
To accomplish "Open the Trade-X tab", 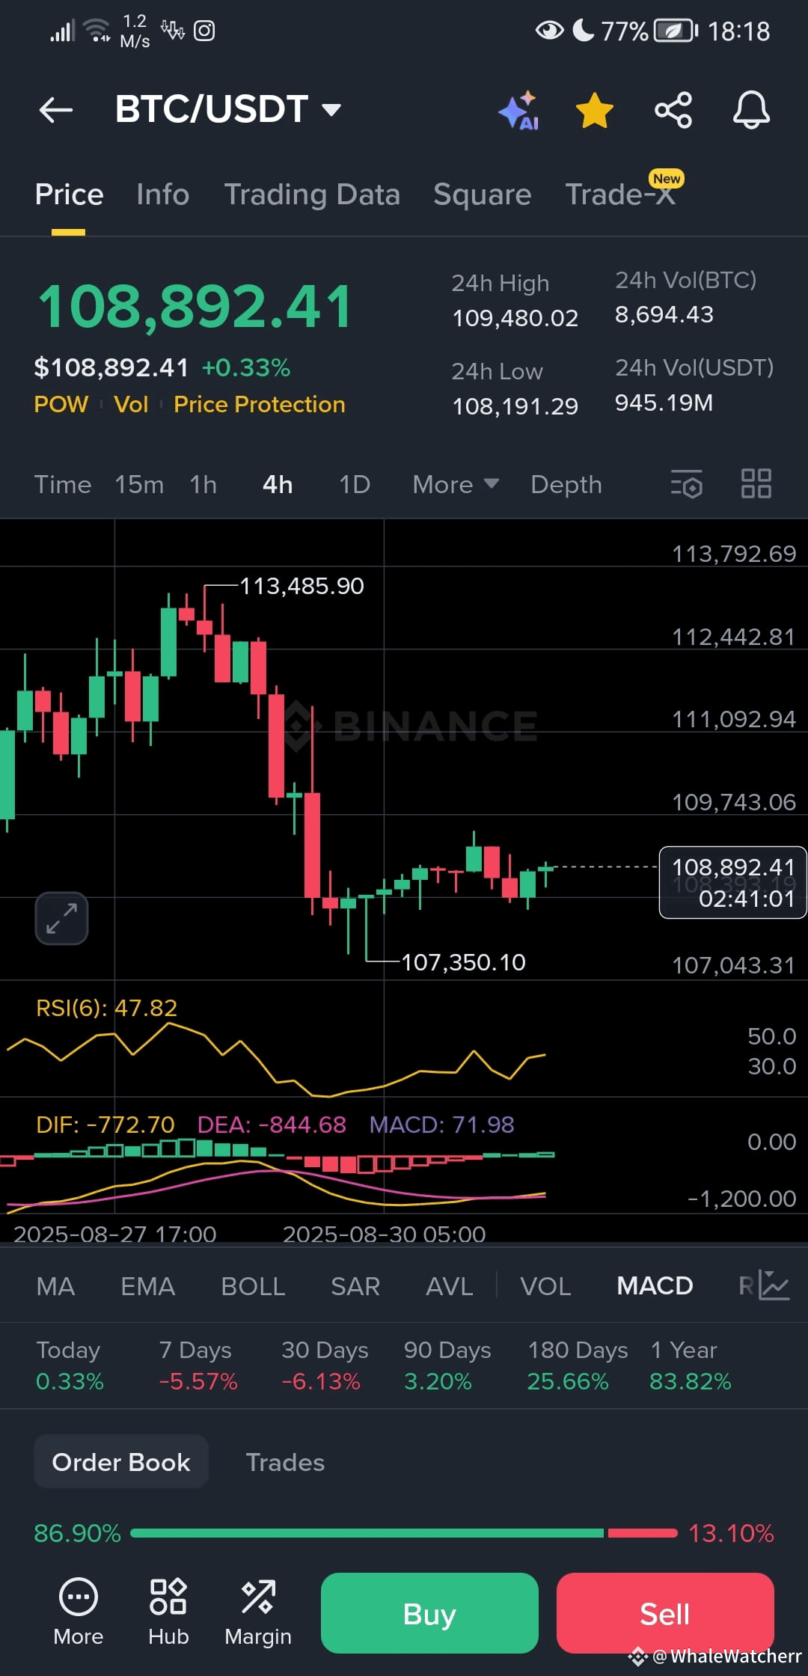I will [621, 195].
